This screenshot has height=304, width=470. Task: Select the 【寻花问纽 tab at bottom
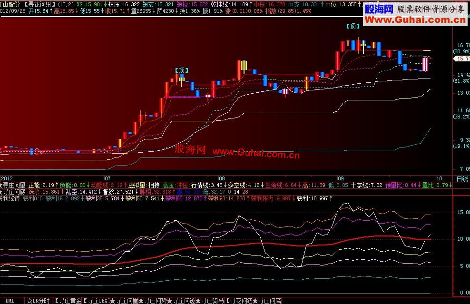[239, 301]
